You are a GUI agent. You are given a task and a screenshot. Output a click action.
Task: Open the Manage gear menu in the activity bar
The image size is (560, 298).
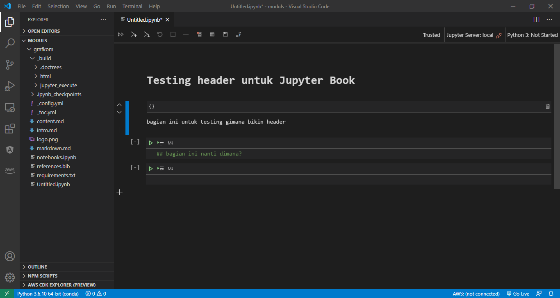pyautogui.click(x=10, y=277)
